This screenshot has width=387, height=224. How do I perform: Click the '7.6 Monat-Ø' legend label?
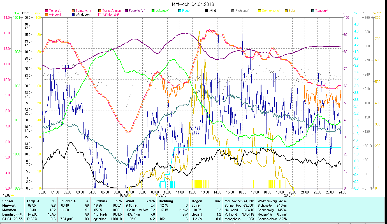(x=110, y=14)
